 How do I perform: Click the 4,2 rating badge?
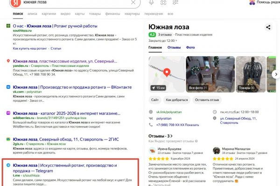(152, 35)
